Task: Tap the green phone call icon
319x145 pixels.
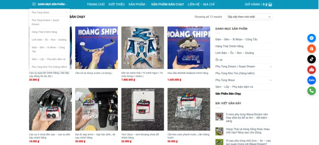Action: coord(312,91)
